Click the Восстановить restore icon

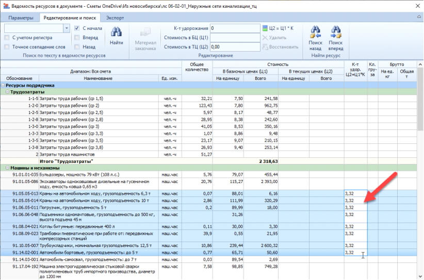click(x=265, y=47)
